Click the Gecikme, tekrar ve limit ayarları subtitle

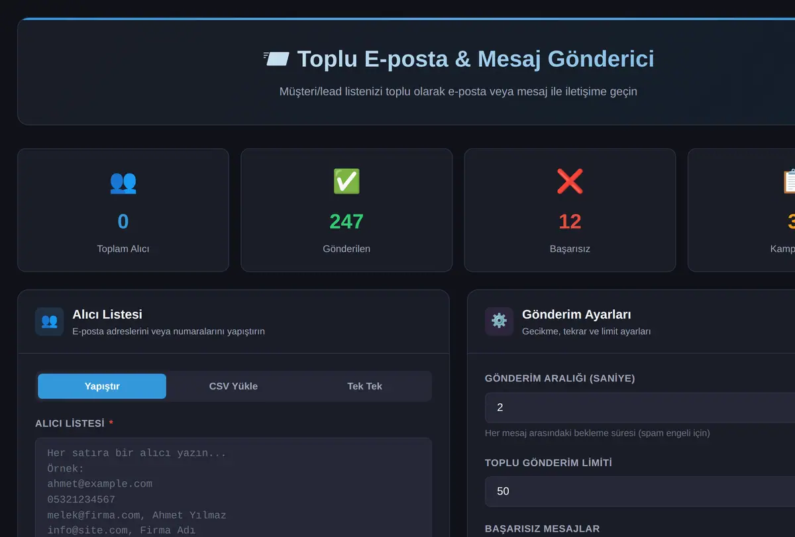tap(586, 331)
